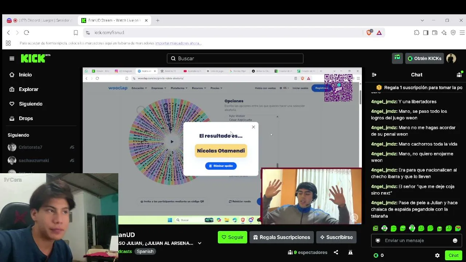Image resolution: width=466 pixels, height=262 pixels.
Task: Focus the Buscar search field
Action: (x=235, y=59)
